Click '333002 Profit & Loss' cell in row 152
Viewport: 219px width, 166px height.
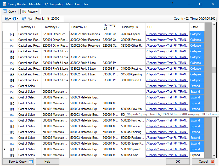click(86, 57)
